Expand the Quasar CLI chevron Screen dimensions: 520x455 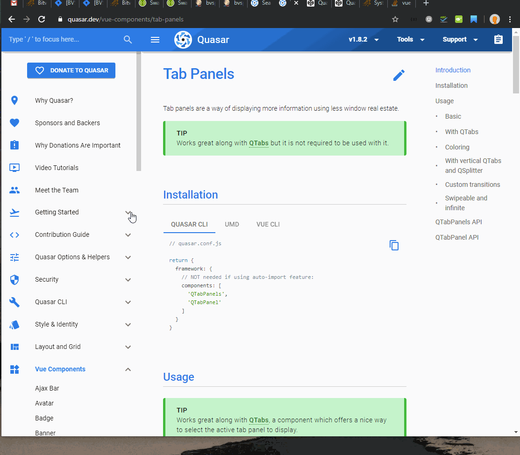coord(128,302)
